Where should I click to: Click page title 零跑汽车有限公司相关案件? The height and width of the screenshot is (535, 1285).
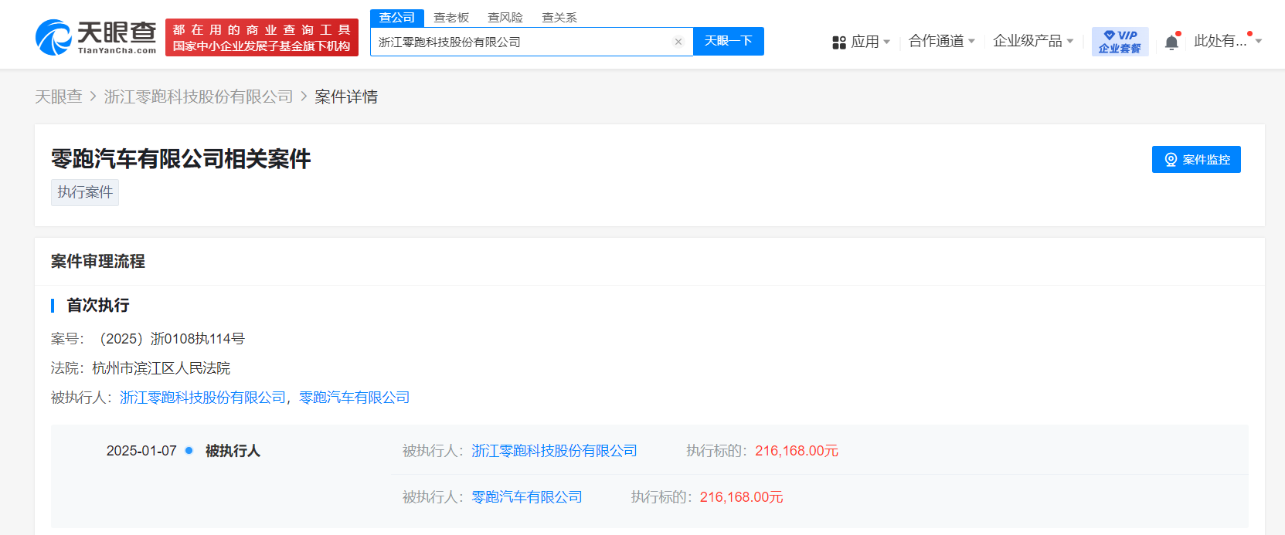click(181, 159)
